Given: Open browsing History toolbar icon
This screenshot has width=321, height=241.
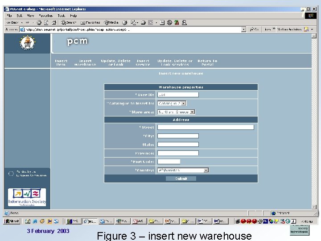Looking at the screenshot, I should [x=124, y=23].
